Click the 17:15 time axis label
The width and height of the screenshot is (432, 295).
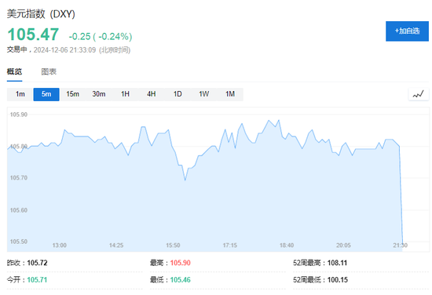(x=230, y=246)
